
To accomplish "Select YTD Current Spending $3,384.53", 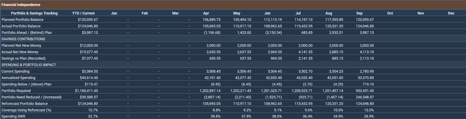I will (90, 71).
